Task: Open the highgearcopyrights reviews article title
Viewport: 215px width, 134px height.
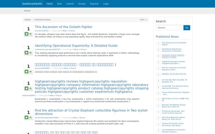Action: [92, 86]
